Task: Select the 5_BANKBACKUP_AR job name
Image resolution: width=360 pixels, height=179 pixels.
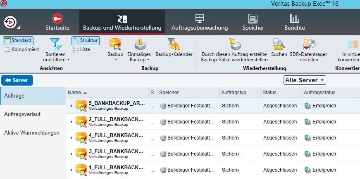Action: pyautogui.click(x=117, y=103)
